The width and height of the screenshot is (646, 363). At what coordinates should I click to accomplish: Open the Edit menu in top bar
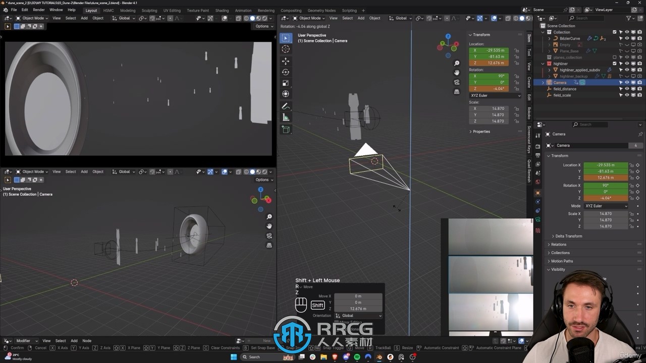tap(25, 10)
